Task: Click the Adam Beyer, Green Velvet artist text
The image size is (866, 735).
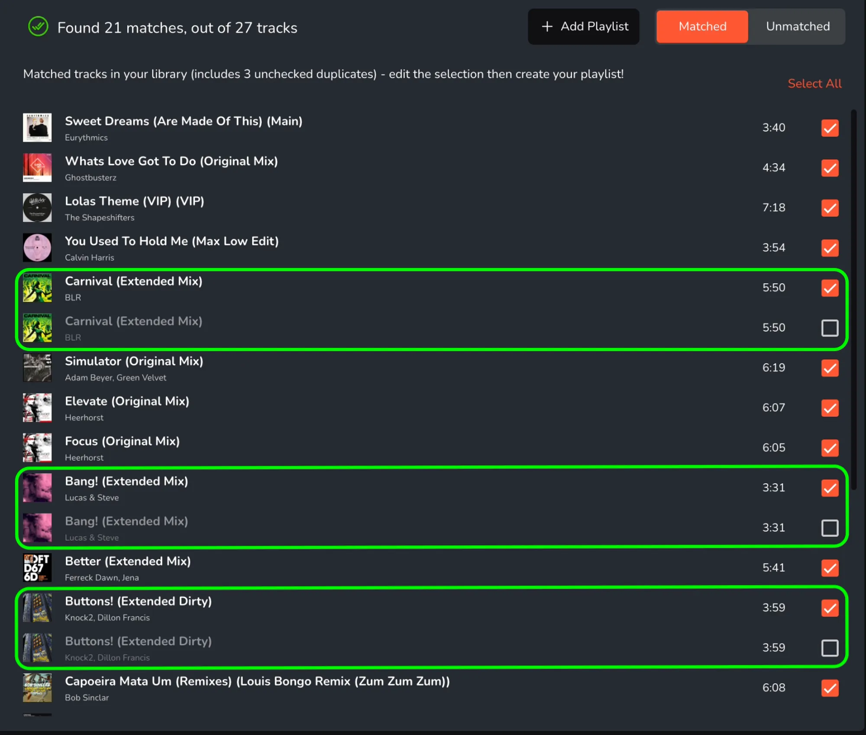Action: (x=115, y=377)
